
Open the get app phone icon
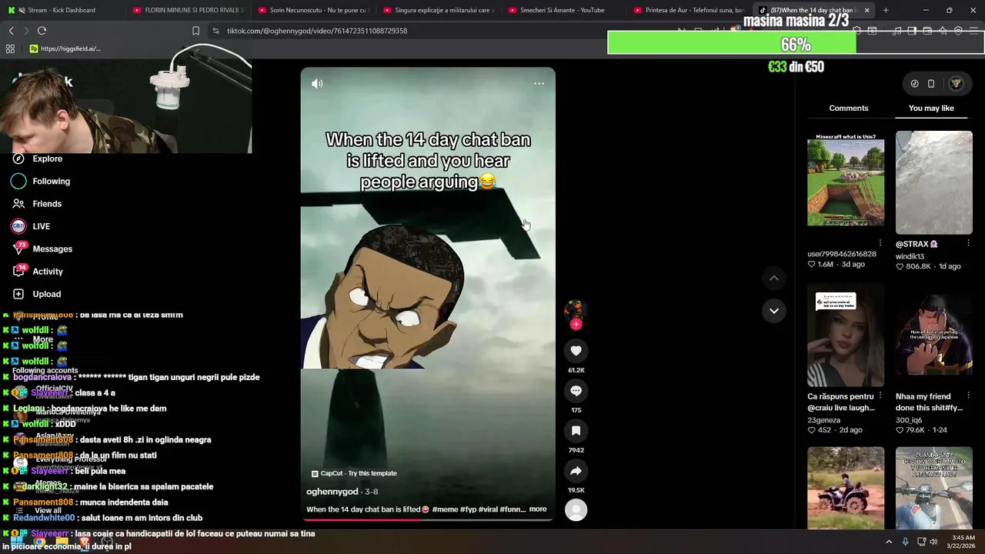tap(931, 84)
